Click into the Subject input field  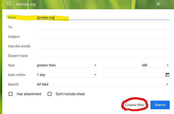tap(103, 37)
